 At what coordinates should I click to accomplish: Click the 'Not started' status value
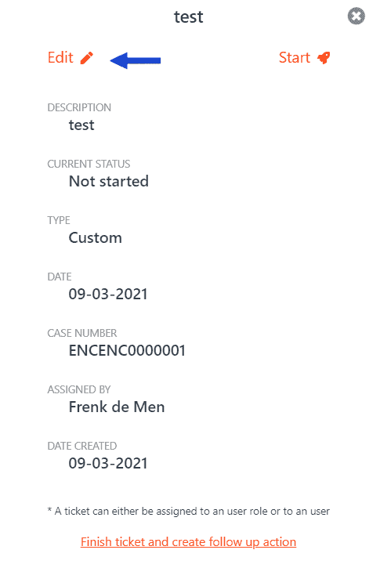point(109,181)
